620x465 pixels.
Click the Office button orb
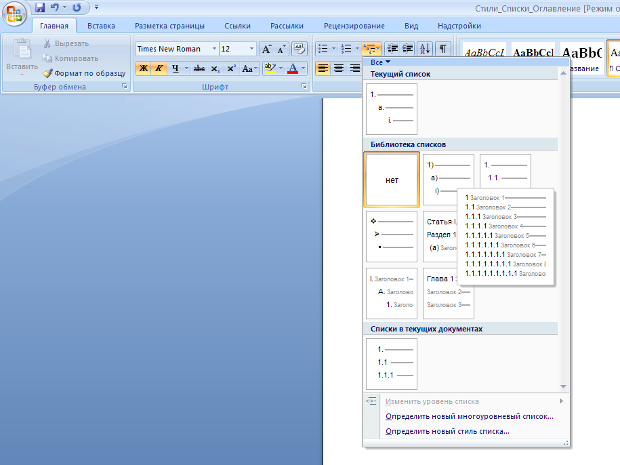(14, 14)
